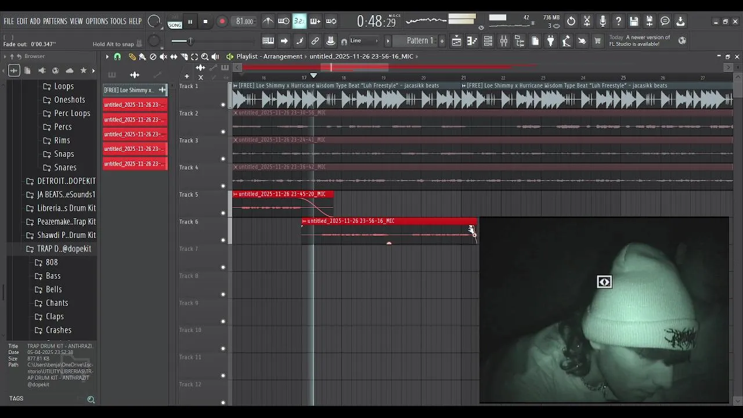Open the Claps folder in browser
743x418 pixels.
49,316
